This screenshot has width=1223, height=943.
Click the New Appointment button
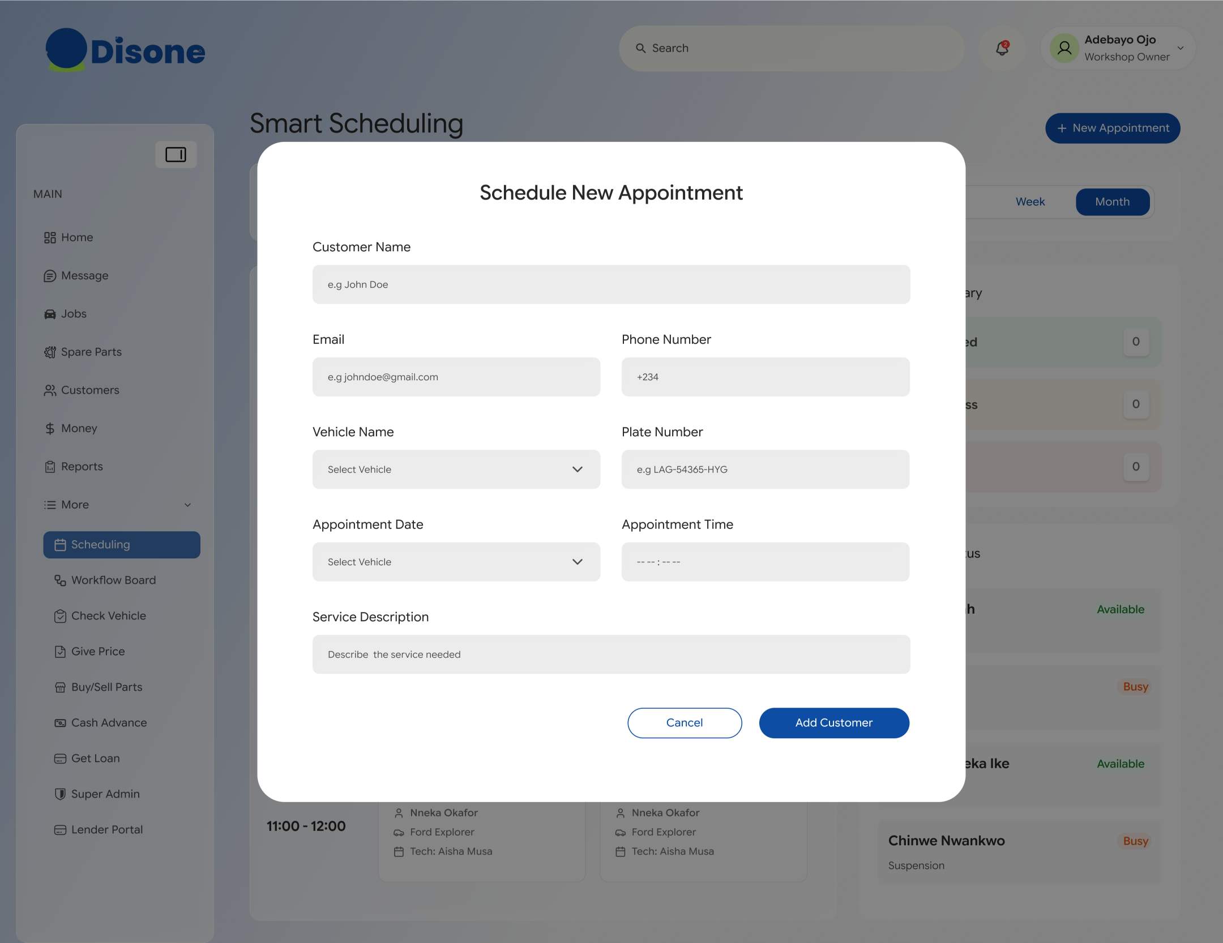pyautogui.click(x=1113, y=128)
